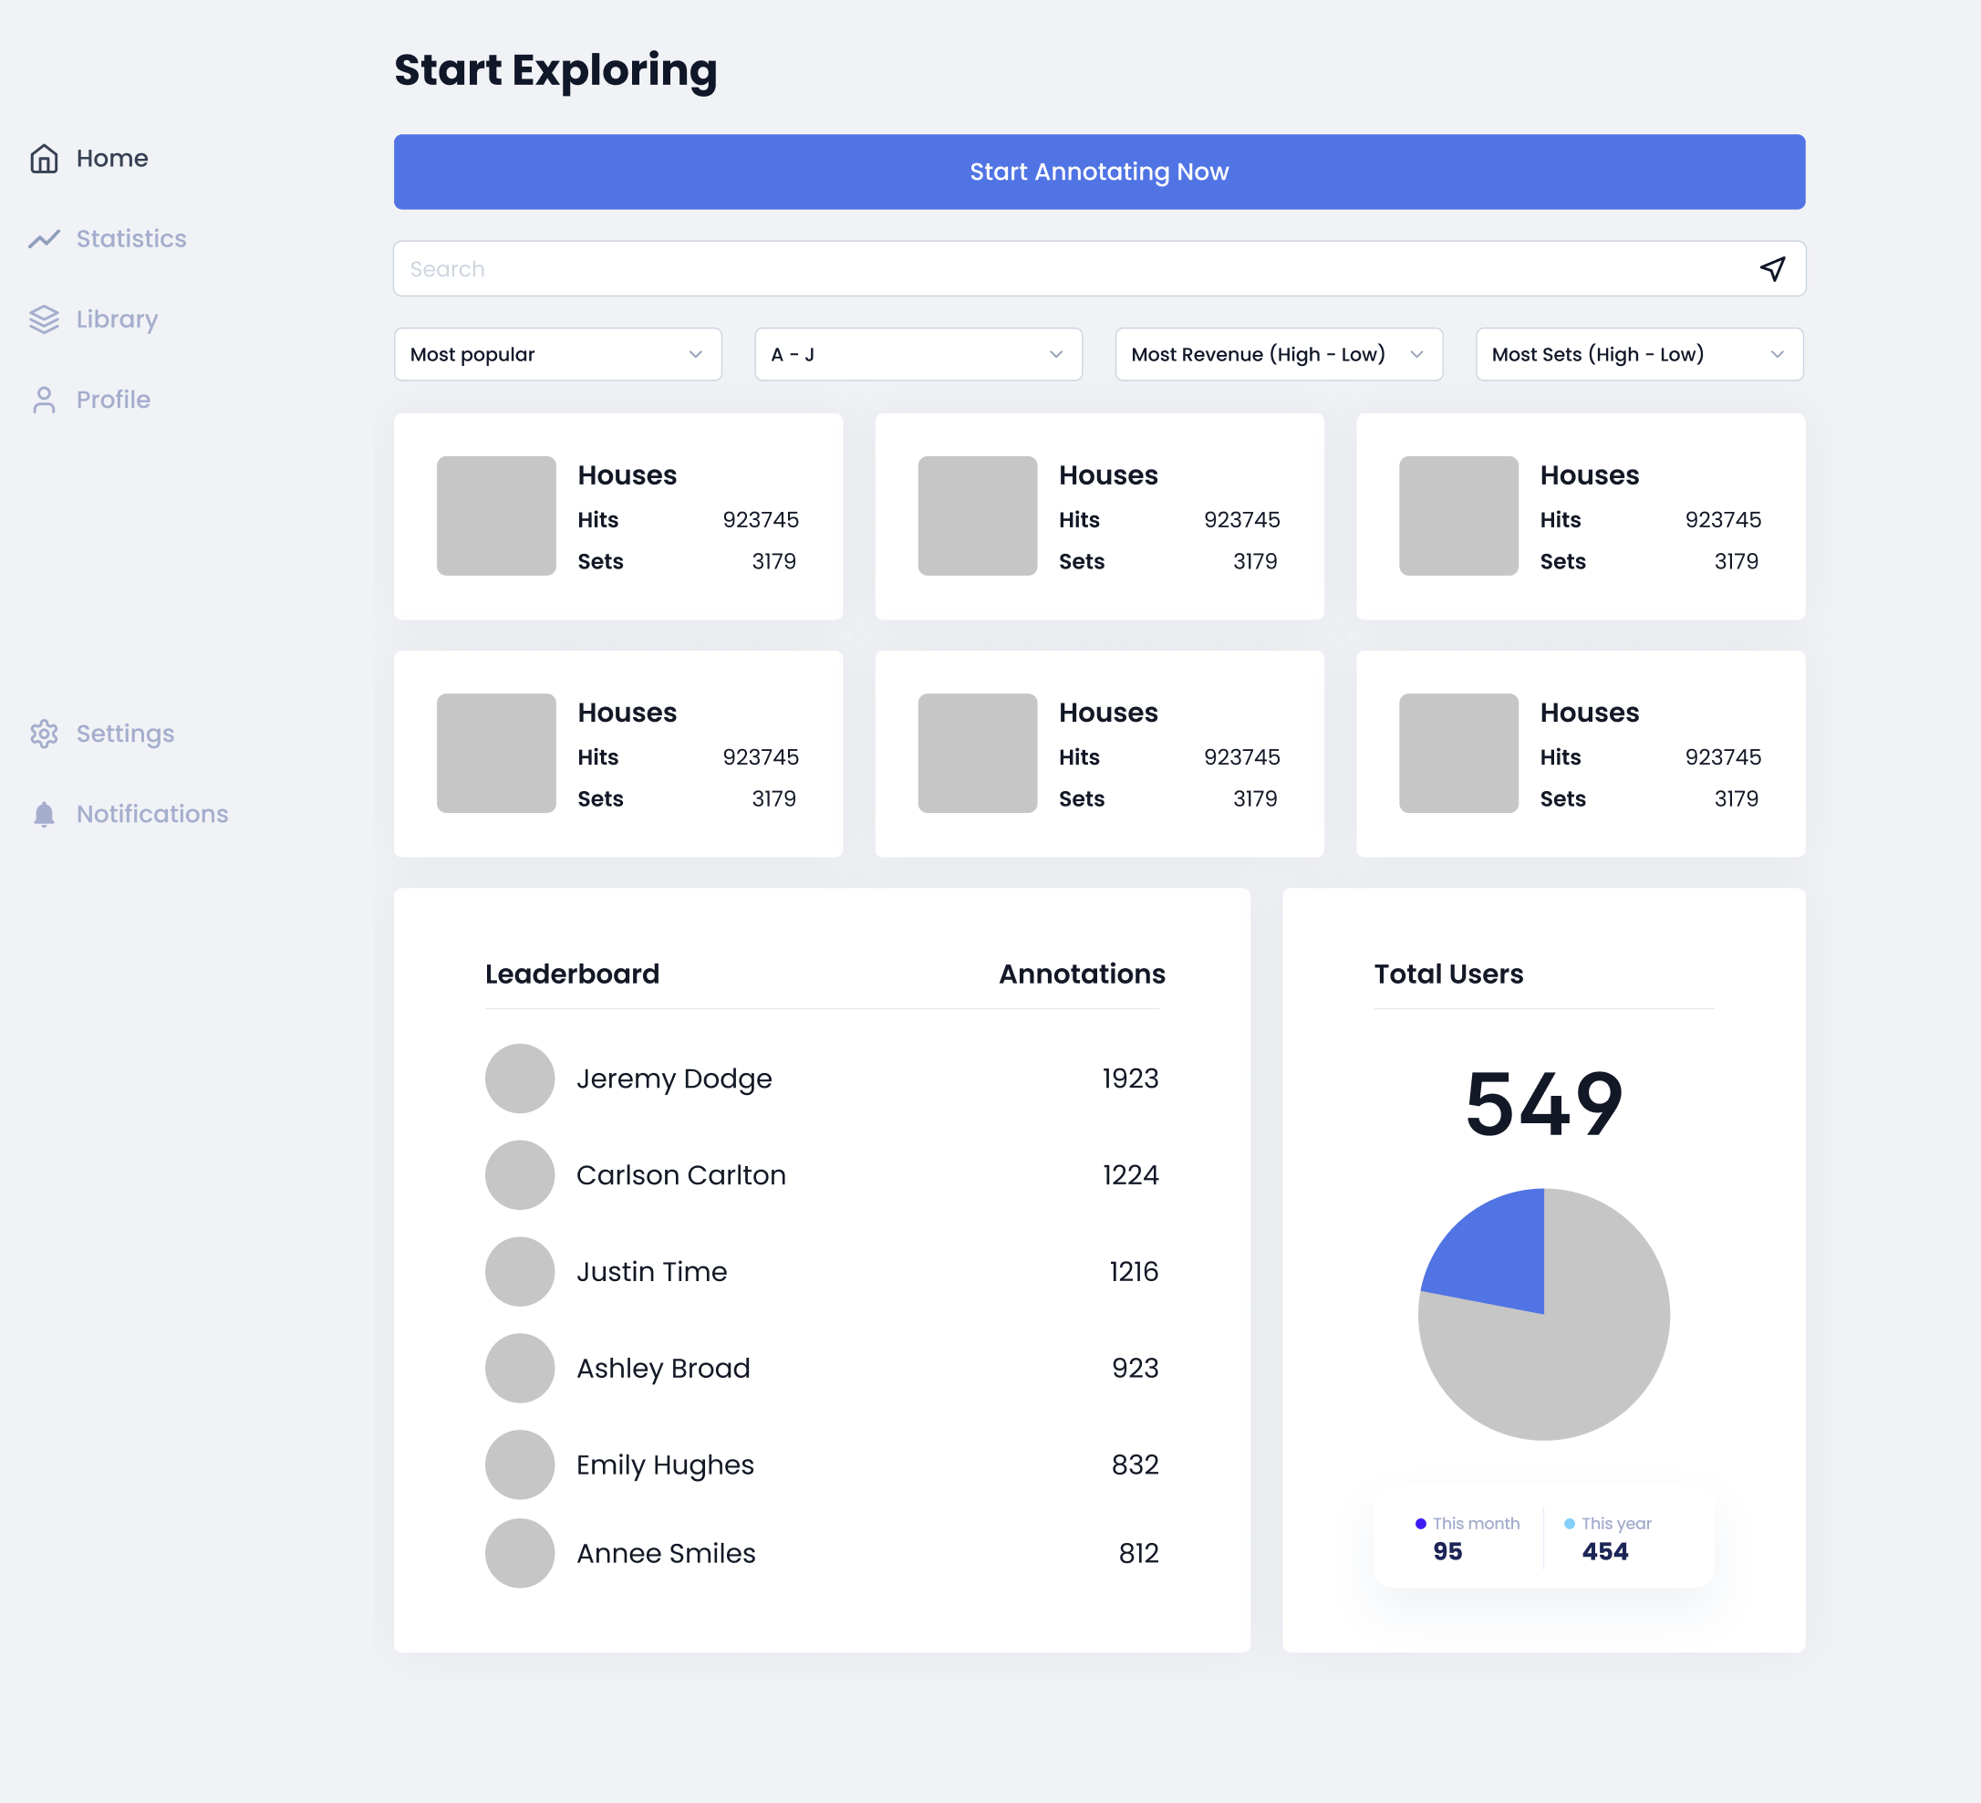1981x1803 pixels.
Task: Open Most Sets (High - Low) dropdown
Action: coord(1639,354)
